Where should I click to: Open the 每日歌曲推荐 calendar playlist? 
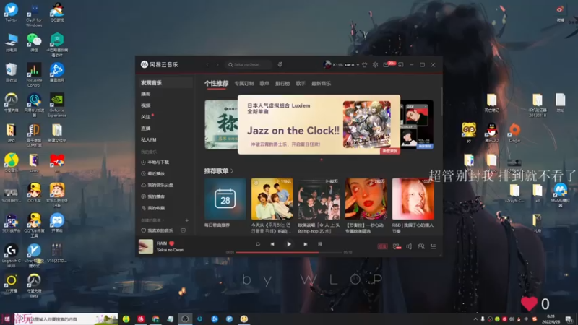coord(225,199)
